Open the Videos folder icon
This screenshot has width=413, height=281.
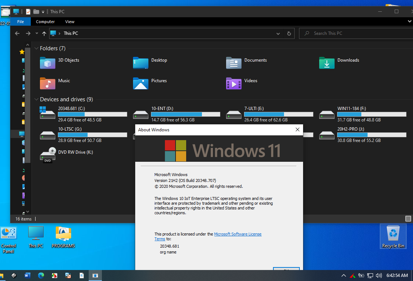(x=234, y=83)
